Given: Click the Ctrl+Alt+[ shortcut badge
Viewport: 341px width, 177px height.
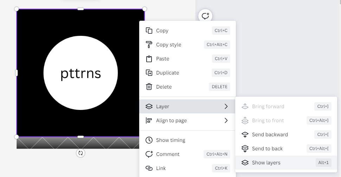Looking at the screenshot, I should pyautogui.click(x=319, y=149).
